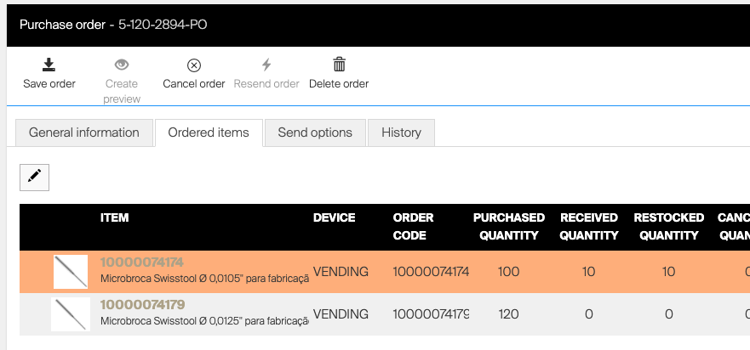Click the DEVICE column header
This screenshot has height=350, width=750.
click(x=335, y=217)
